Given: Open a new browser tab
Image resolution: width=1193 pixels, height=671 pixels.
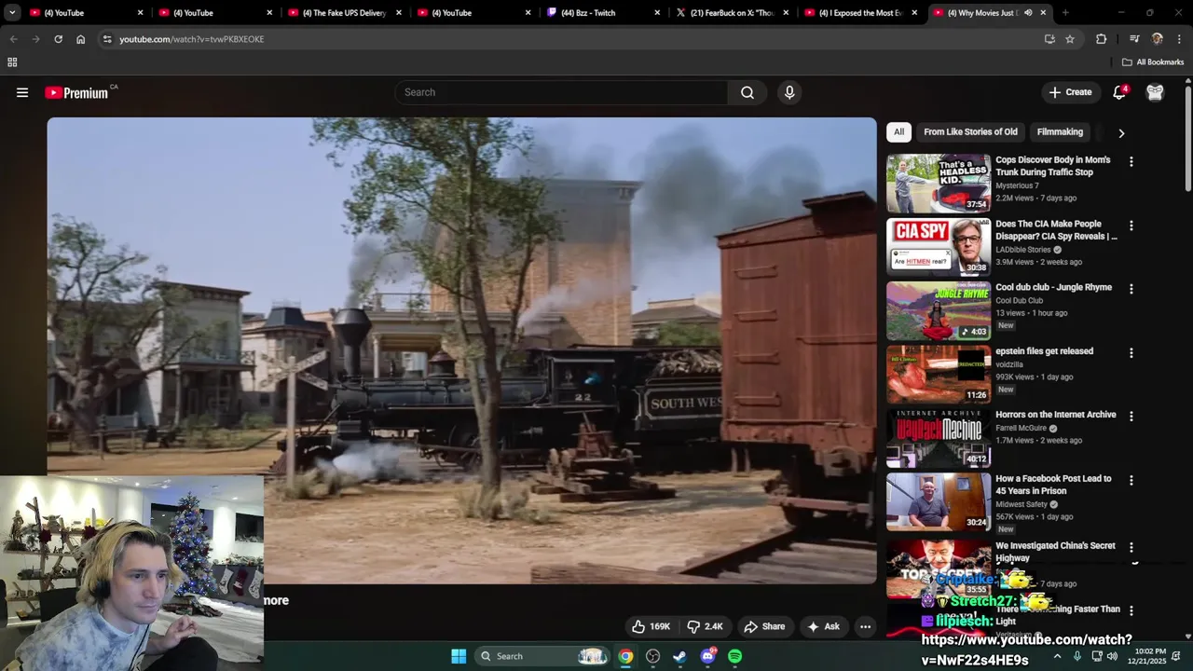Looking at the screenshot, I should [x=1065, y=13].
